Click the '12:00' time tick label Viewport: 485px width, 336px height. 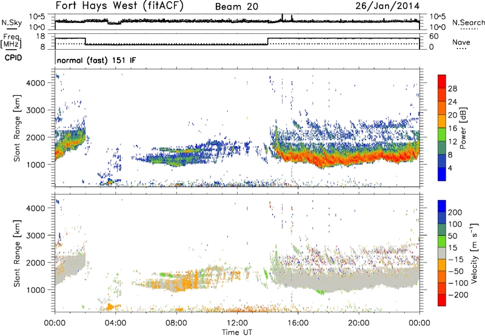(237, 323)
